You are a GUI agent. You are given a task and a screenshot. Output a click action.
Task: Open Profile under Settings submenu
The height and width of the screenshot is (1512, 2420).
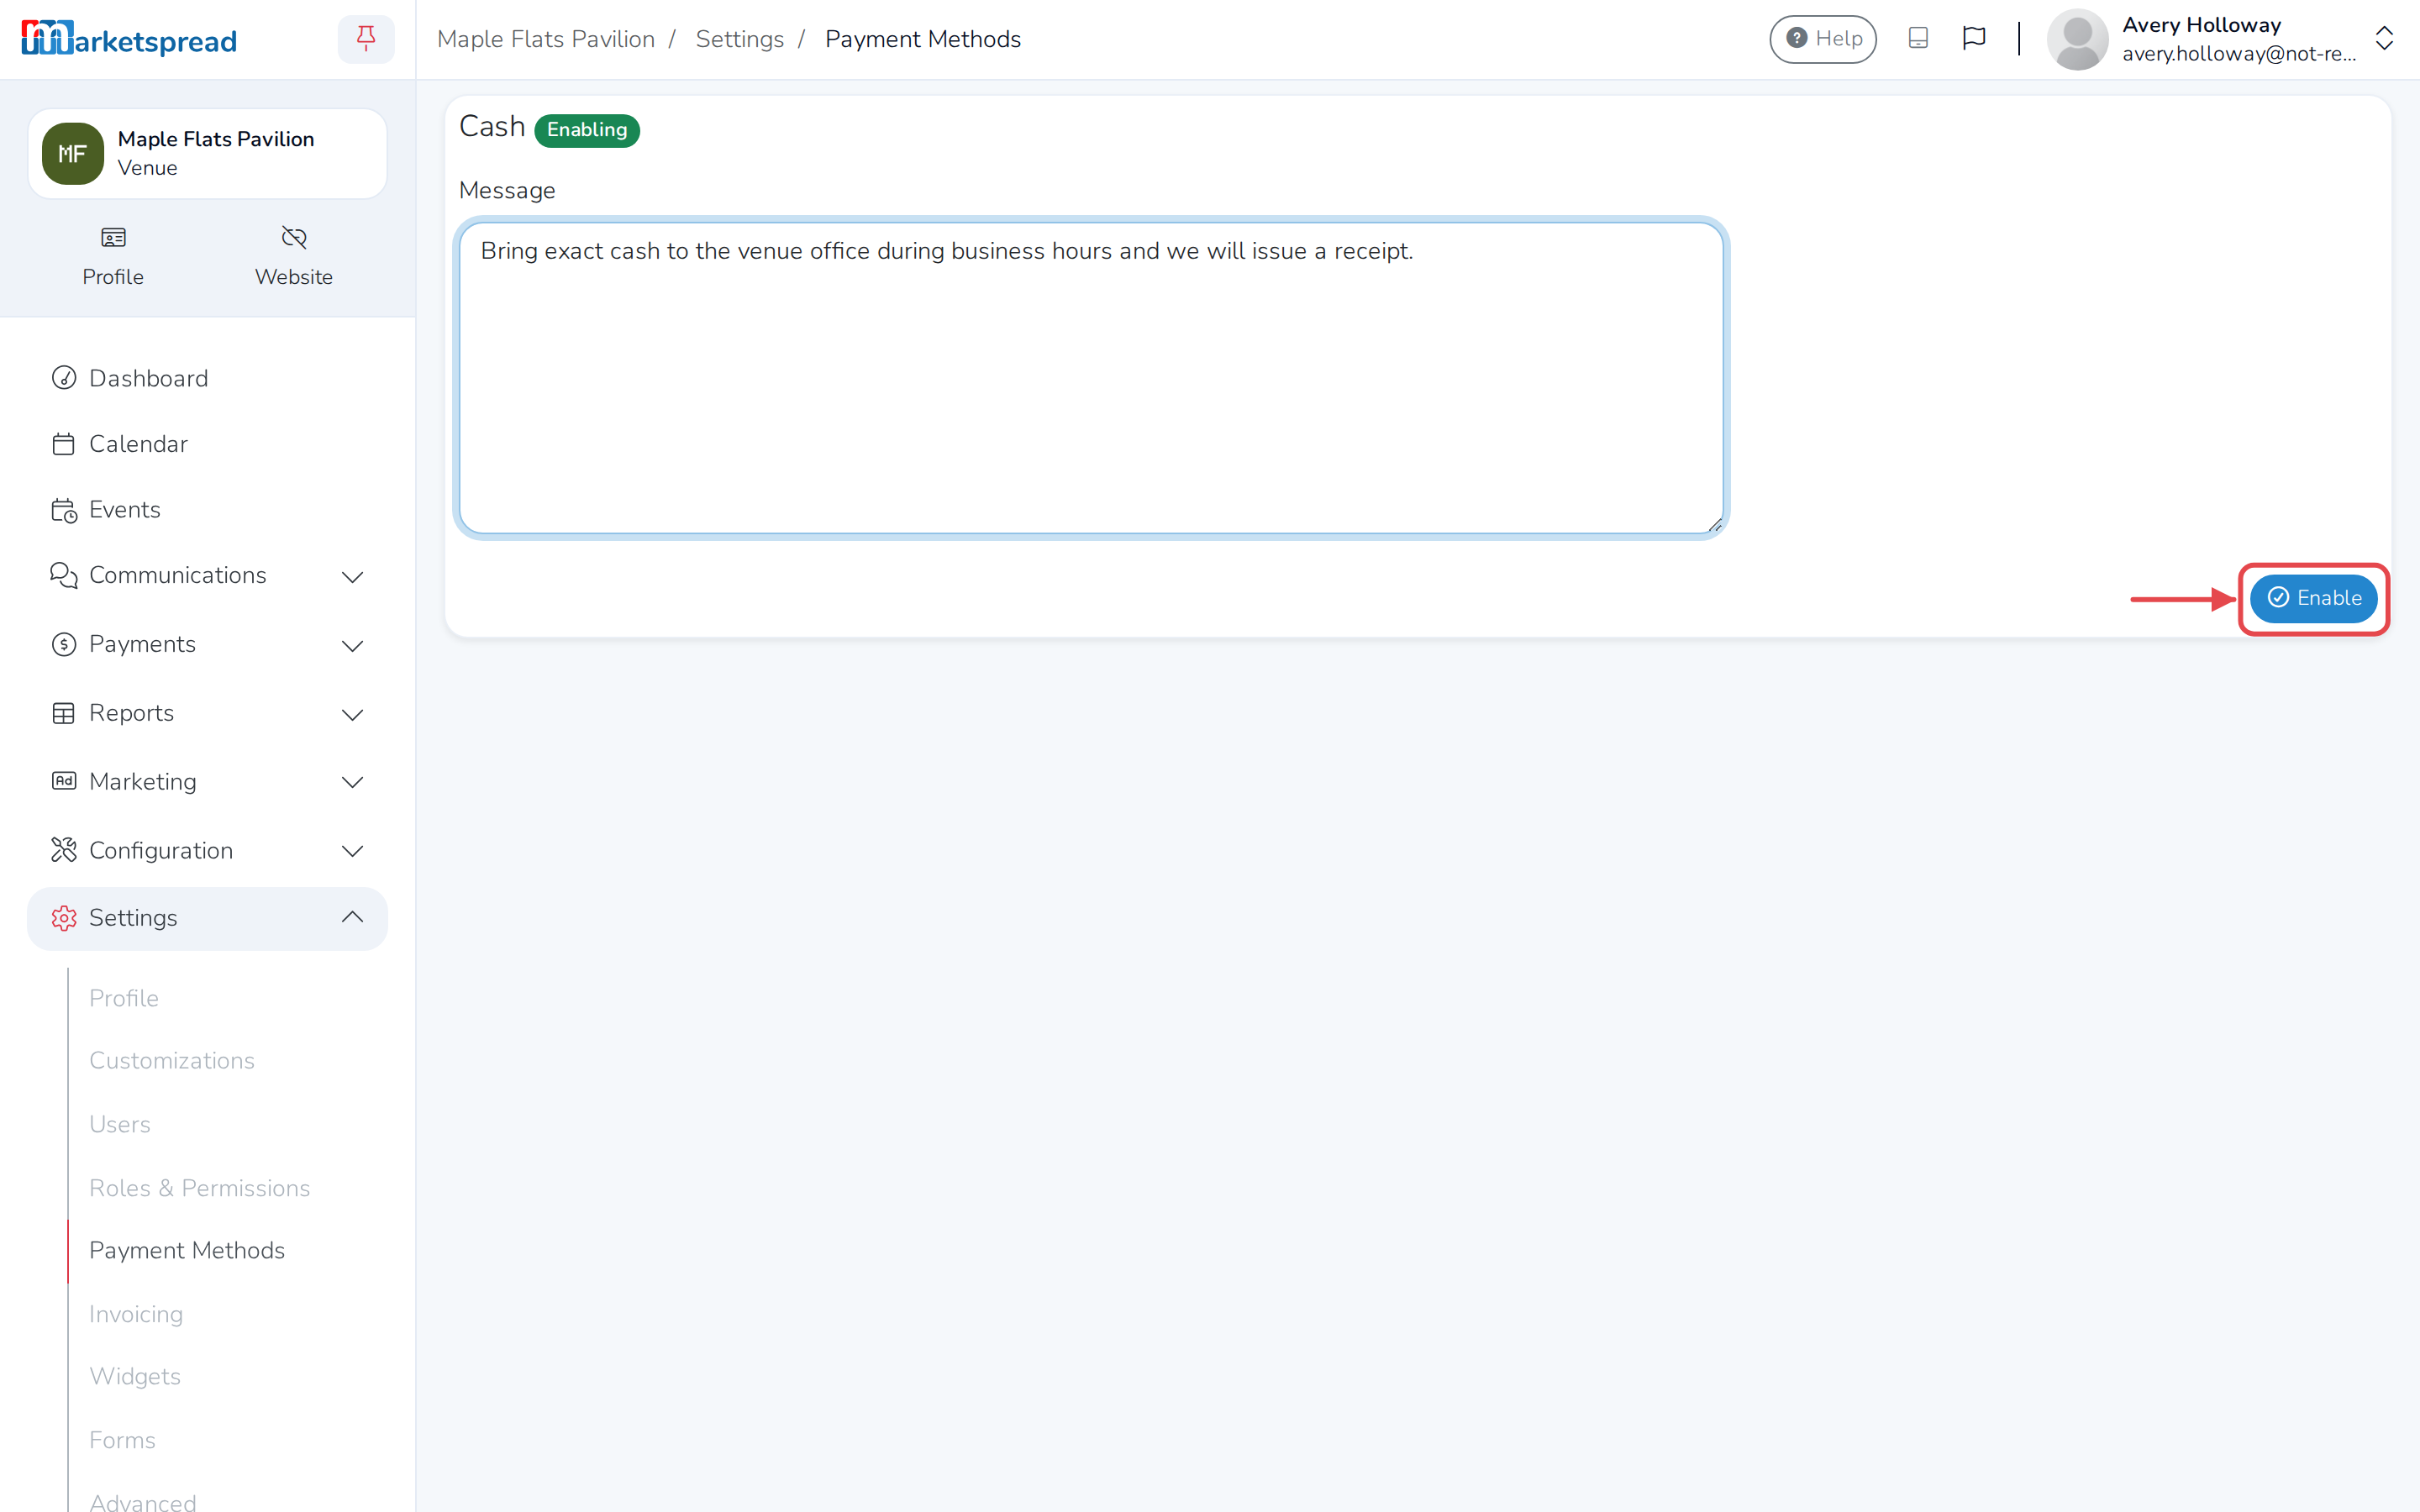tap(124, 998)
